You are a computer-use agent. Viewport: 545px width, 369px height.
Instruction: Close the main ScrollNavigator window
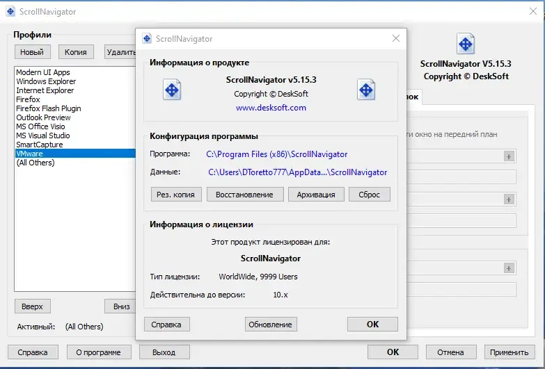point(533,11)
